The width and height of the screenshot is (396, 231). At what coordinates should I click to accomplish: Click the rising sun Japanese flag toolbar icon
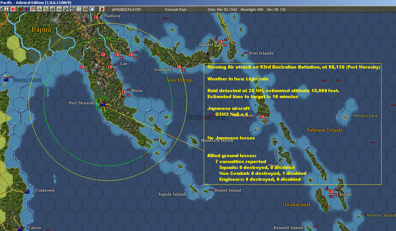point(13,10)
